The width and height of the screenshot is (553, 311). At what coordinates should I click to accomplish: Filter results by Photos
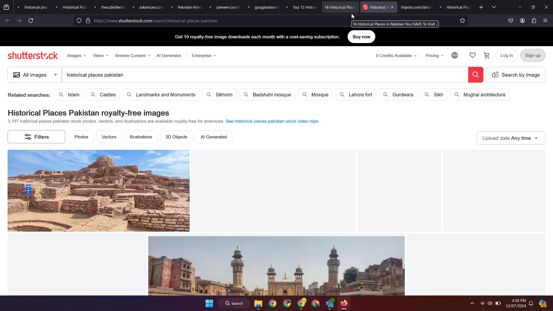coord(81,137)
